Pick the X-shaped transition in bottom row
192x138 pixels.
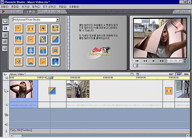[x=19, y=62]
